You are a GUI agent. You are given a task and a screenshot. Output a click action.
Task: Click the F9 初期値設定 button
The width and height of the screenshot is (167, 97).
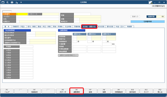[x=119, y=91]
